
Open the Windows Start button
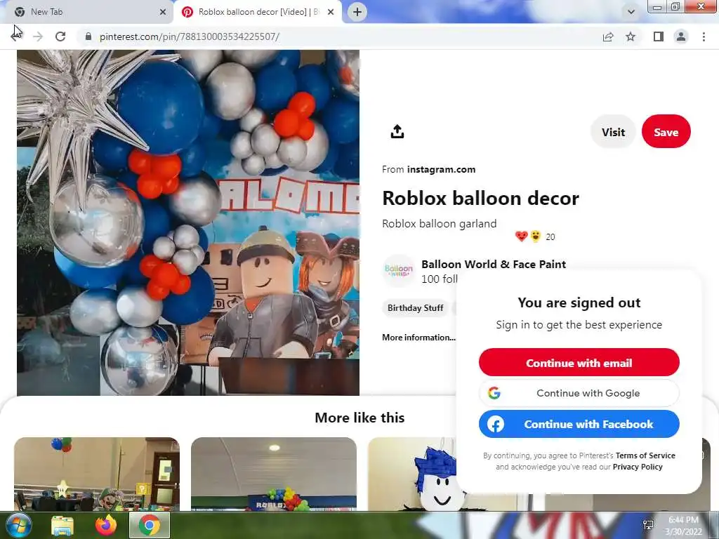(18, 525)
